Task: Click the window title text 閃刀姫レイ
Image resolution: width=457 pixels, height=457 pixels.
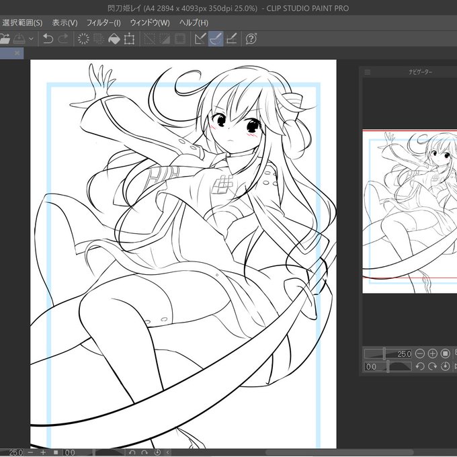Action: click(x=124, y=8)
